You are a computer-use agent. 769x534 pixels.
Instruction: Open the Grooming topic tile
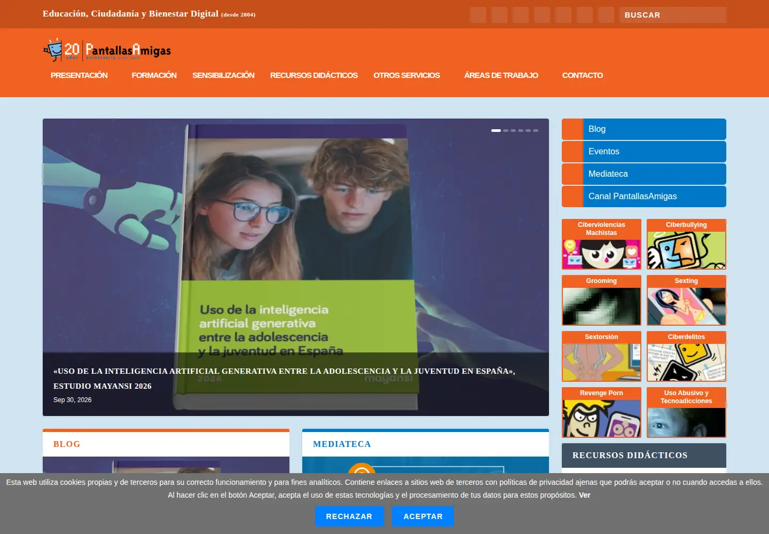[601, 300]
